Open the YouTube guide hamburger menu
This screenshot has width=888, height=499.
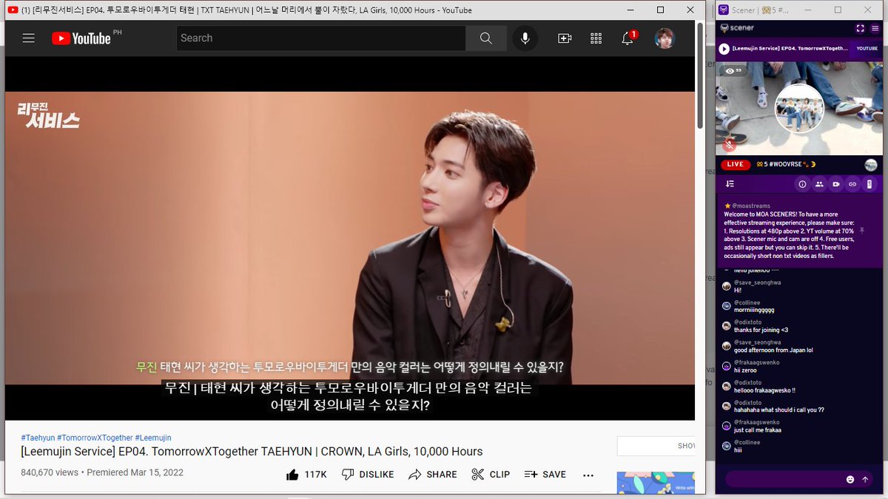point(29,38)
